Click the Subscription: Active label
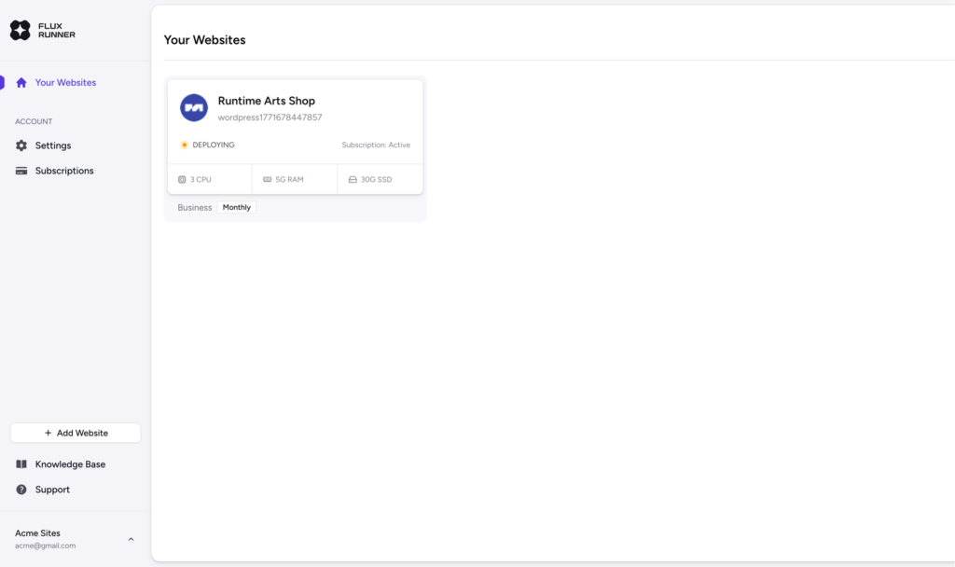Viewport: 955px width, 567px height. point(376,145)
